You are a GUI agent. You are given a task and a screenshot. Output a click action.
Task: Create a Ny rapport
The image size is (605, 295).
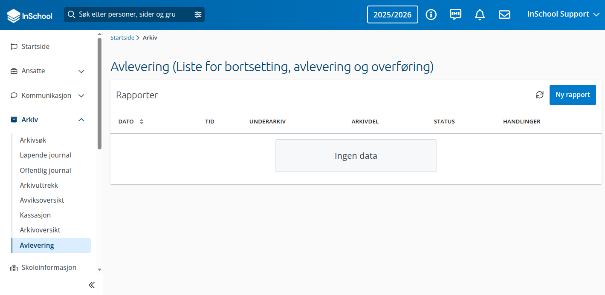pos(573,95)
